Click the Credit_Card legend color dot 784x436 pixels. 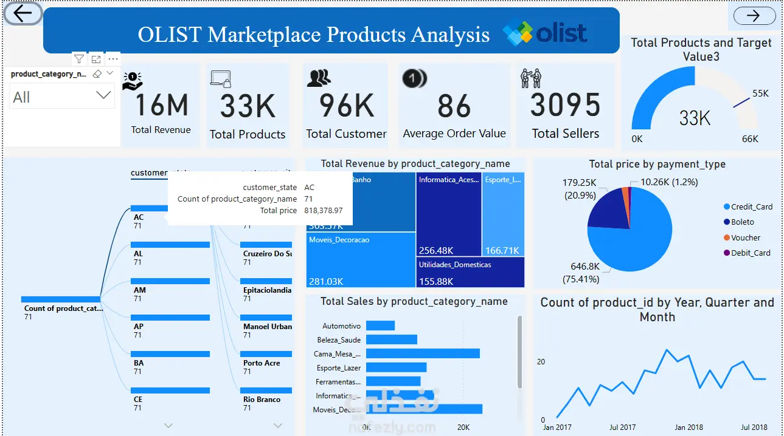coord(726,207)
